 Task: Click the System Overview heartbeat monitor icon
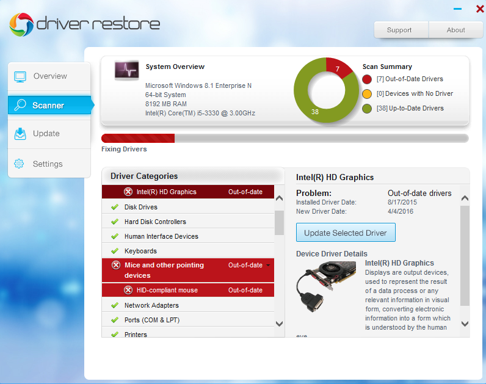tap(126, 70)
